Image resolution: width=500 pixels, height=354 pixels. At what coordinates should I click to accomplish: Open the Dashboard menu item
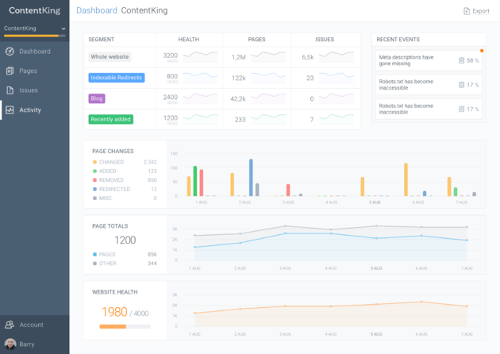coord(34,52)
